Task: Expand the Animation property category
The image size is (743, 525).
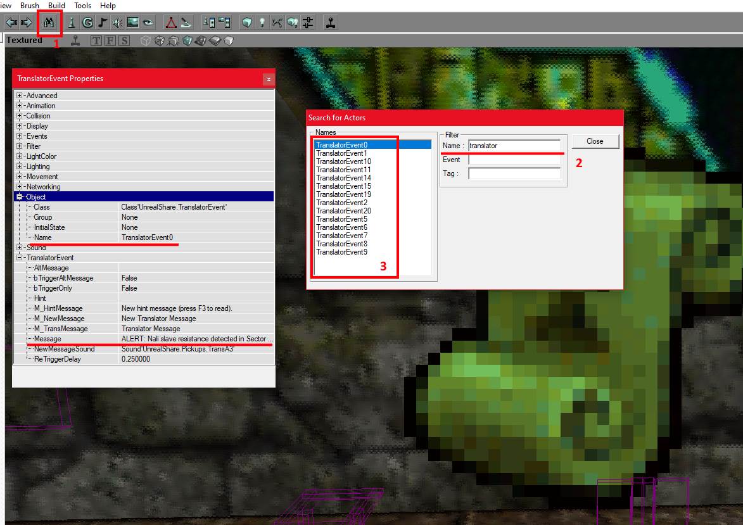Action: [x=20, y=106]
